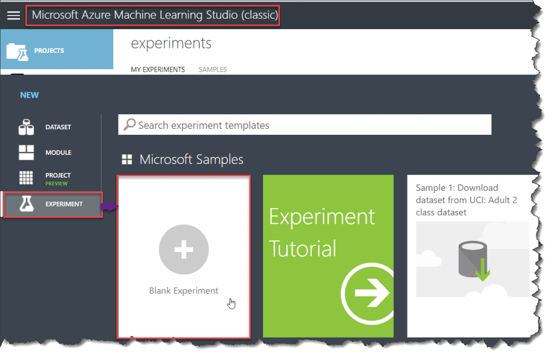
Task: Click the experiments page heading
Action: (171, 43)
